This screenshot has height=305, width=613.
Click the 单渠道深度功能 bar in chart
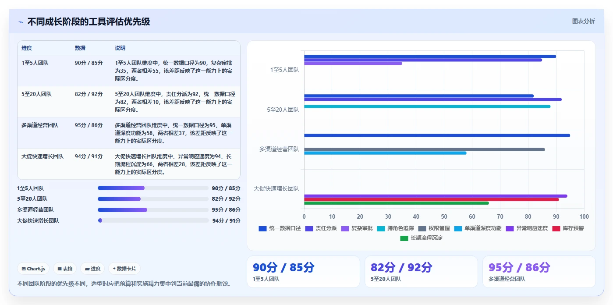[385, 153]
